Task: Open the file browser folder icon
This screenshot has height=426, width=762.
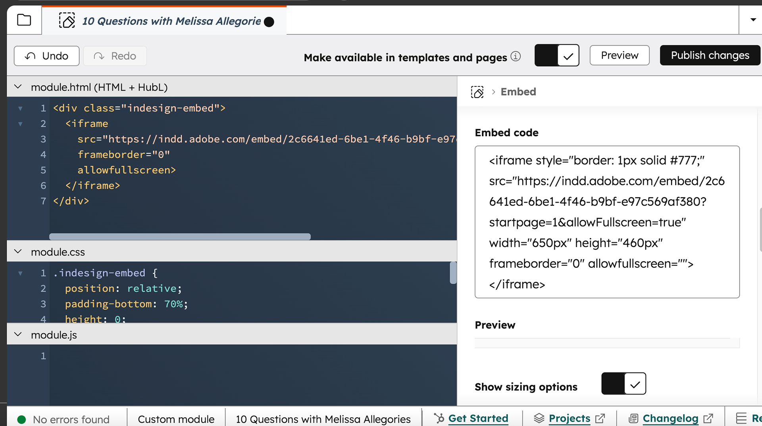Action: click(24, 20)
